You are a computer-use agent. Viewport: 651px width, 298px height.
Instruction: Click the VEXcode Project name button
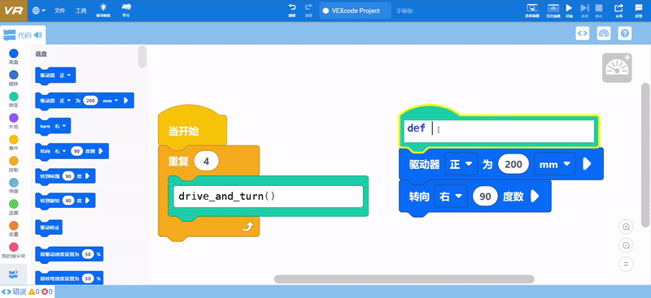point(355,11)
